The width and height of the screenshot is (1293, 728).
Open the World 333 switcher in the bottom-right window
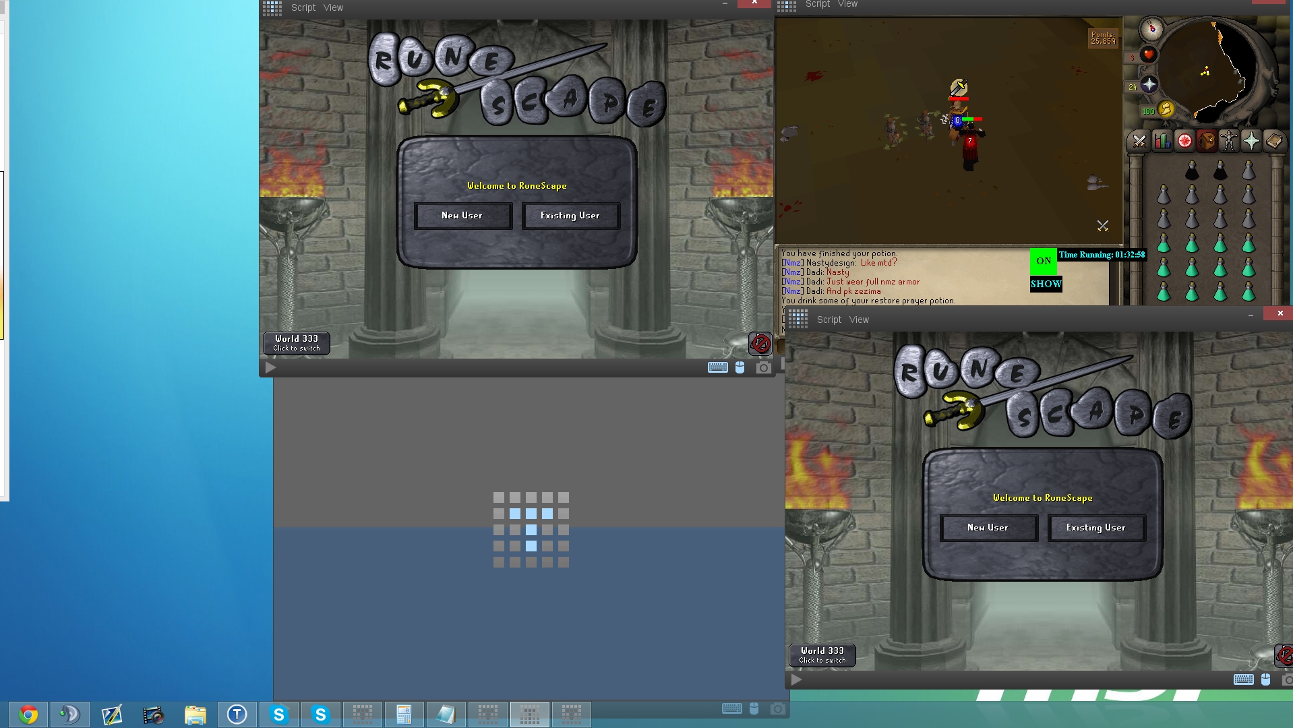[x=822, y=655]
